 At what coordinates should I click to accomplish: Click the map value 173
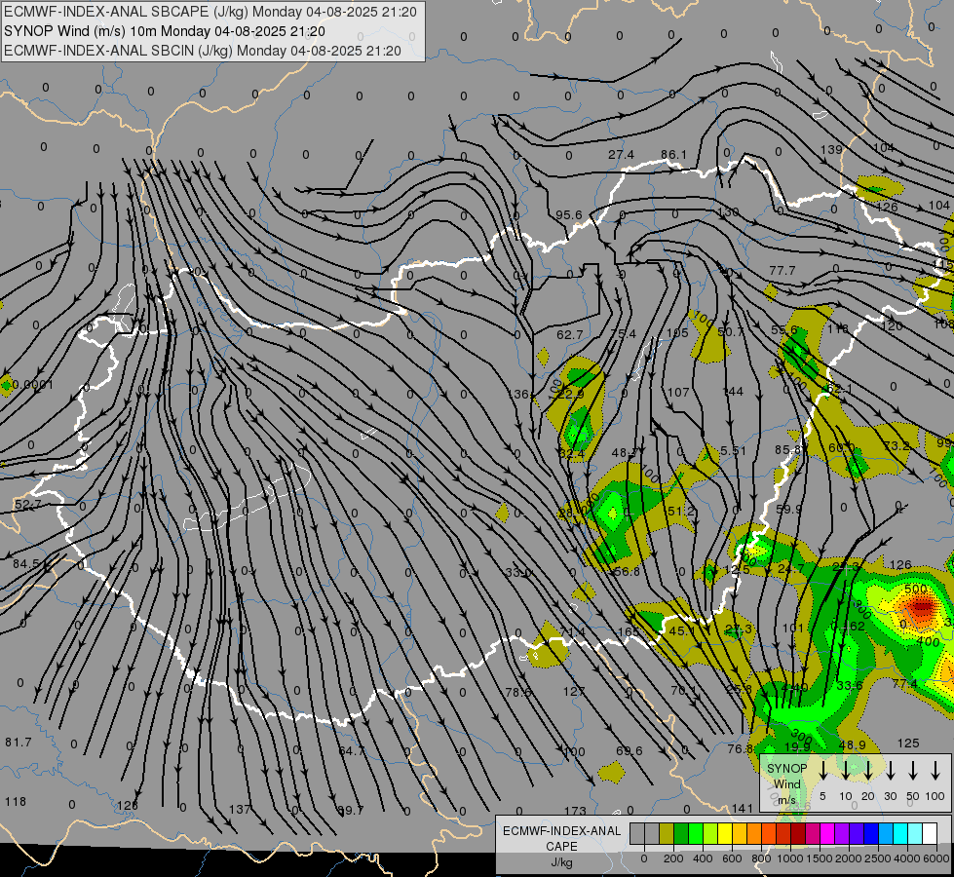[x=575, y=812]
